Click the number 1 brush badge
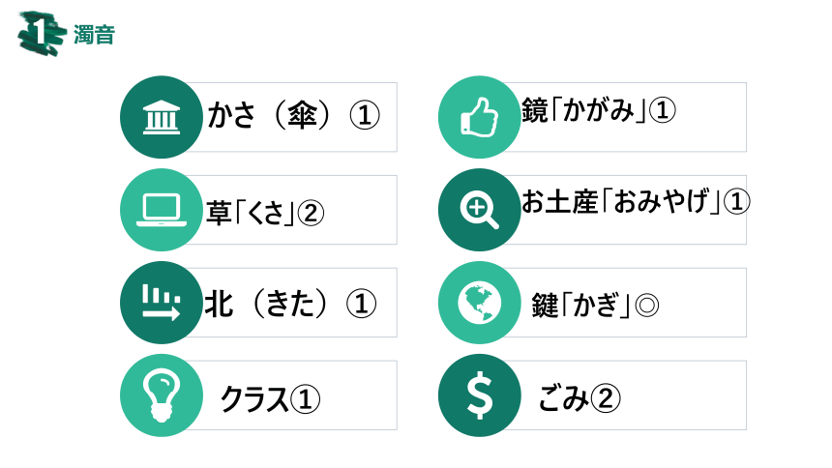Image resolution: width=832 pixels, height=468 pixels. 42,34
